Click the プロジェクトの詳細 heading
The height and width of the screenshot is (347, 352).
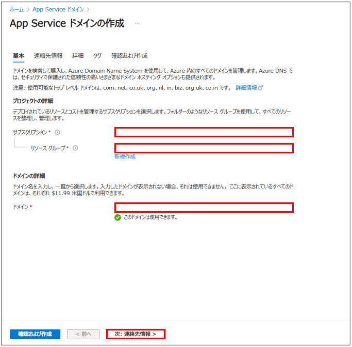tap(33, 101)
